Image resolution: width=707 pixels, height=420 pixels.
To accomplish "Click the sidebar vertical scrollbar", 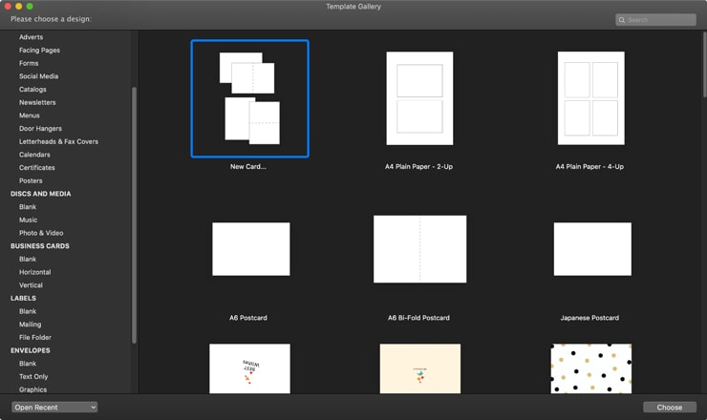I will pos(134,216).
